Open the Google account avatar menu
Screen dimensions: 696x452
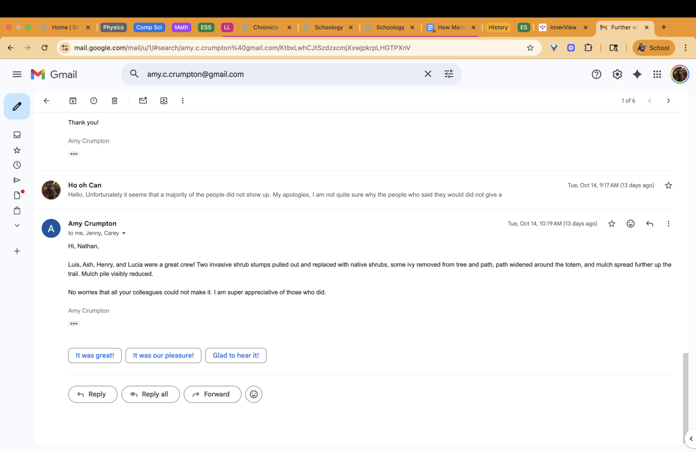coord(680,74)
